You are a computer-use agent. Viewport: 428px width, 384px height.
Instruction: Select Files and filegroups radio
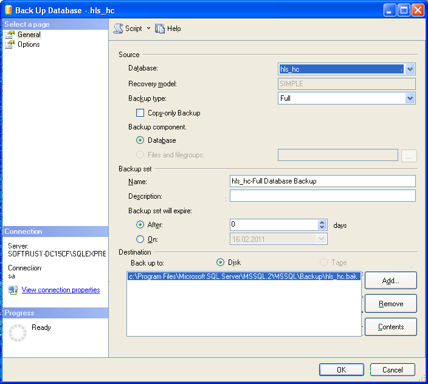140,155
